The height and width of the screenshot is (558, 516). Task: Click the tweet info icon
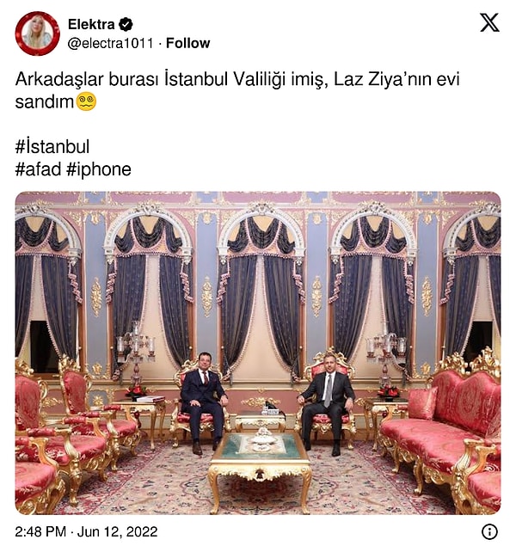[x=489, y=532]
